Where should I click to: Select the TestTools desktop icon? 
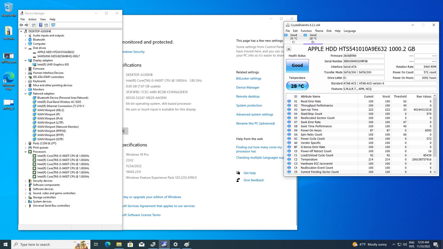coord(9,33)
